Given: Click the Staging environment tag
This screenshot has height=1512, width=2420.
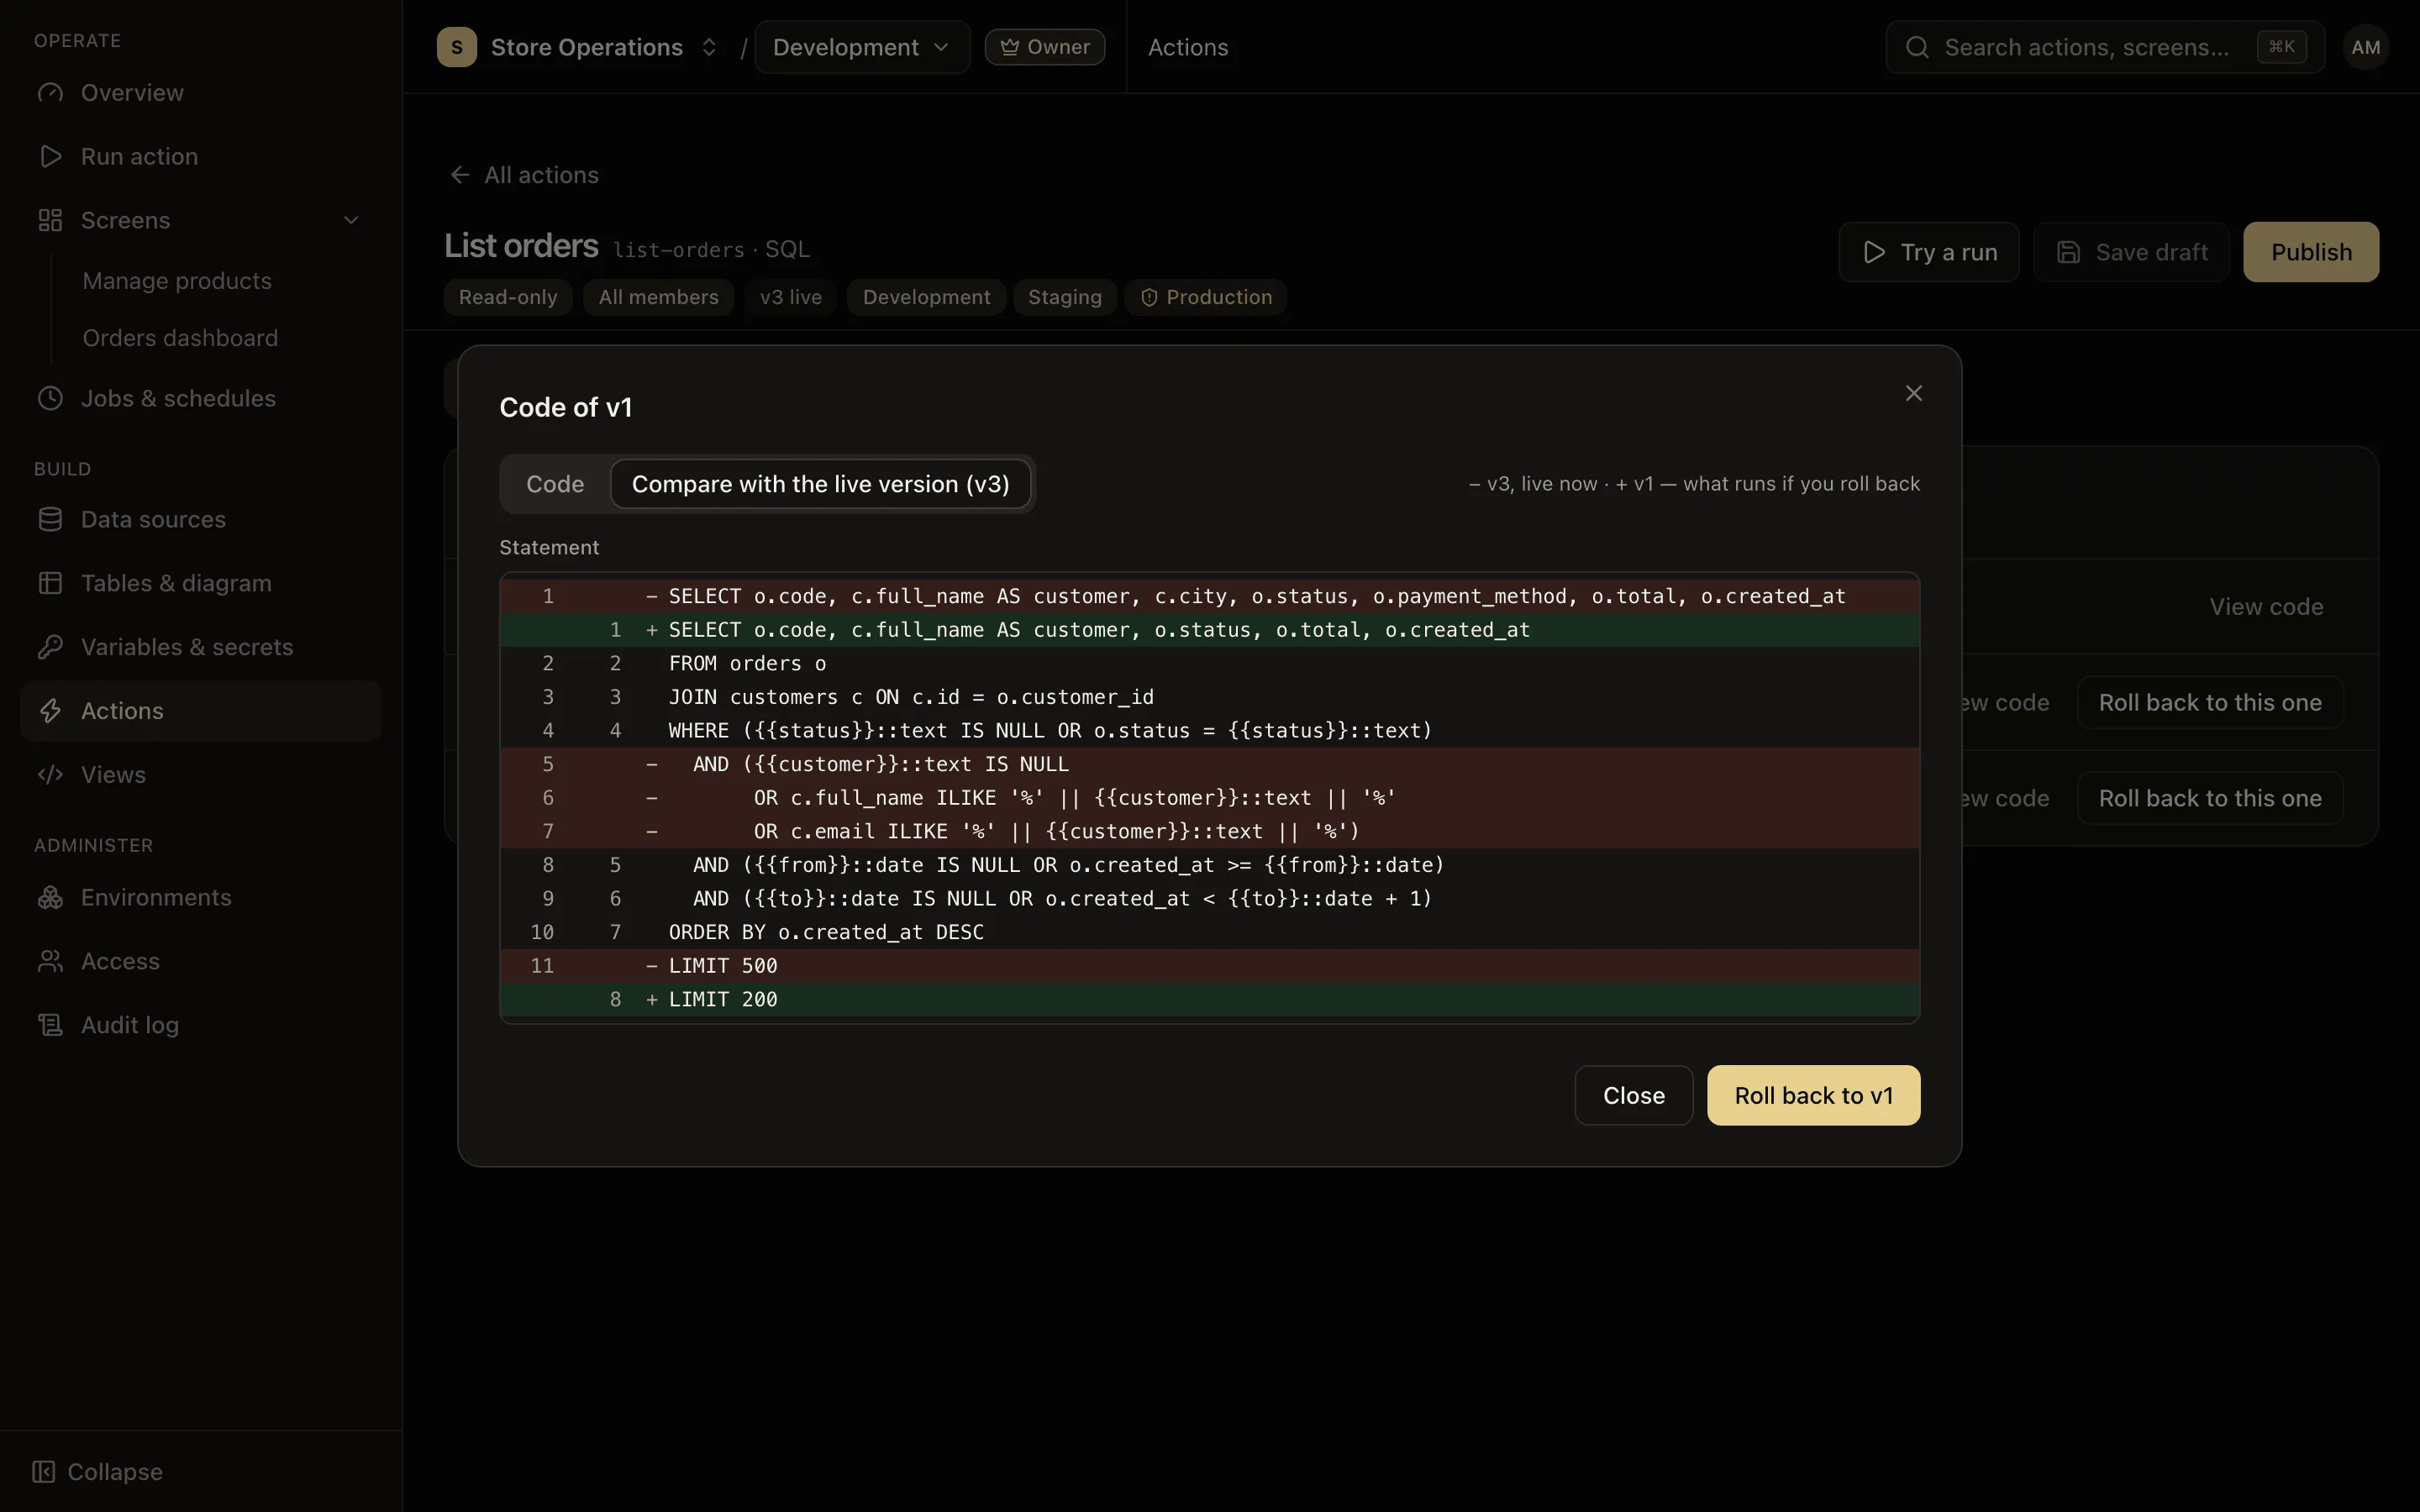Looking at the screenshot, I should [x=1064, y=298].
